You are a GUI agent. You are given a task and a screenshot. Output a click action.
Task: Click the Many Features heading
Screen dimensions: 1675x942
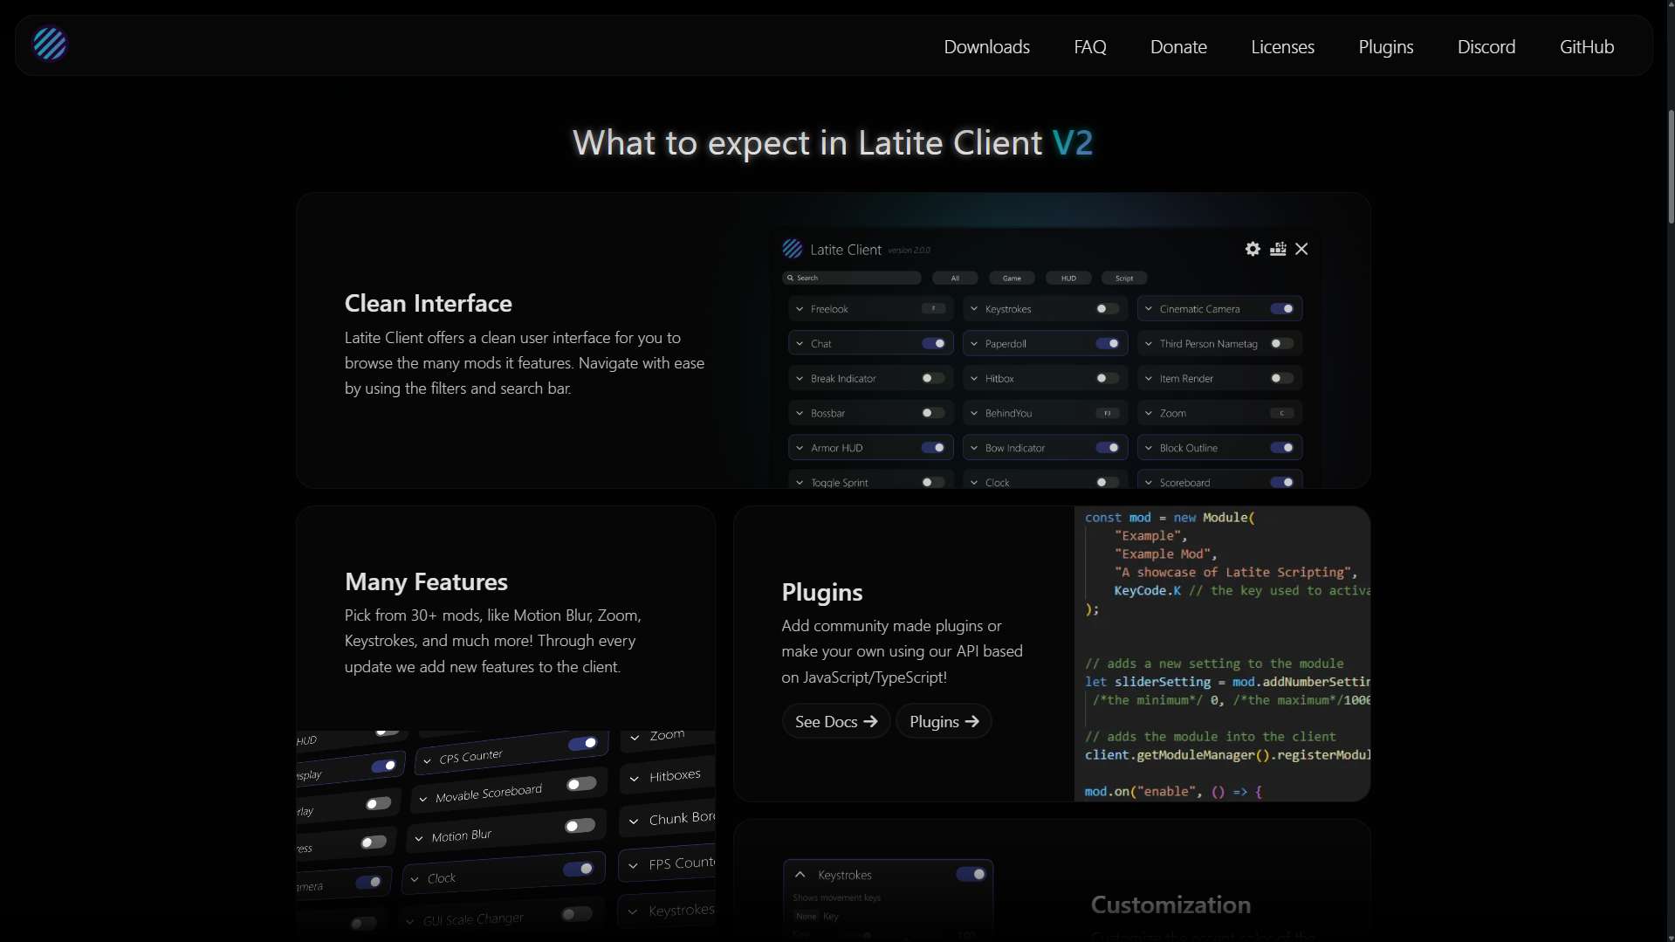click(426, 581)
